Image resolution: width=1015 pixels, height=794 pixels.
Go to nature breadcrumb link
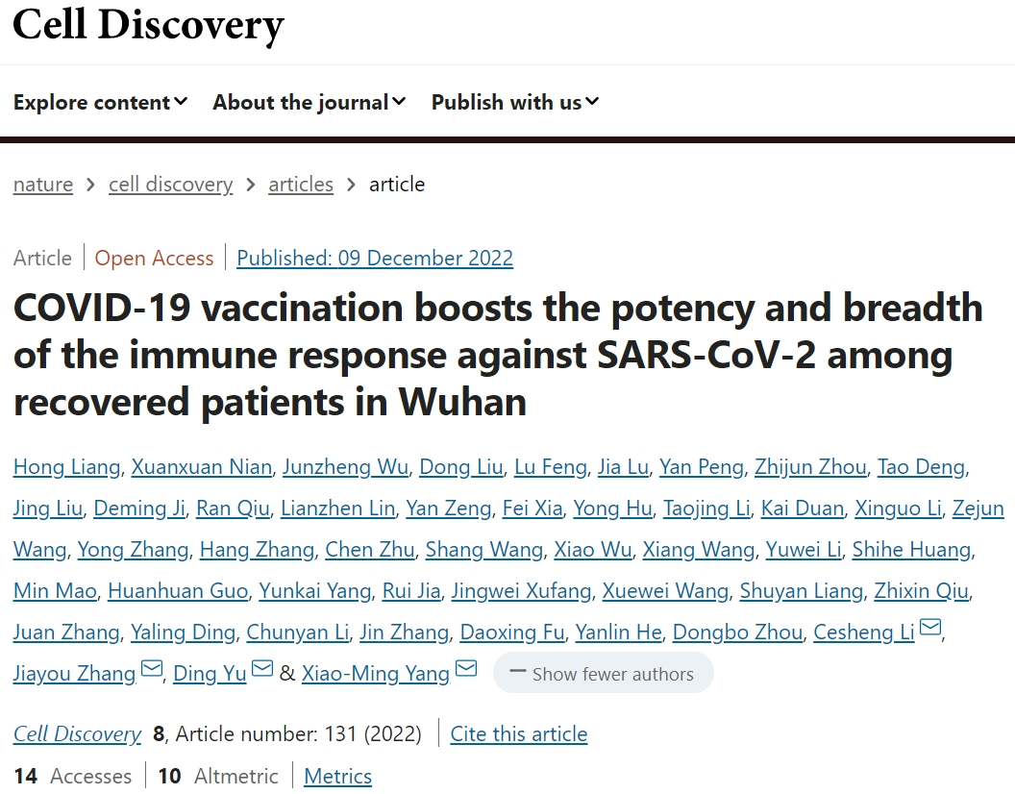click(x=43, y=185)
